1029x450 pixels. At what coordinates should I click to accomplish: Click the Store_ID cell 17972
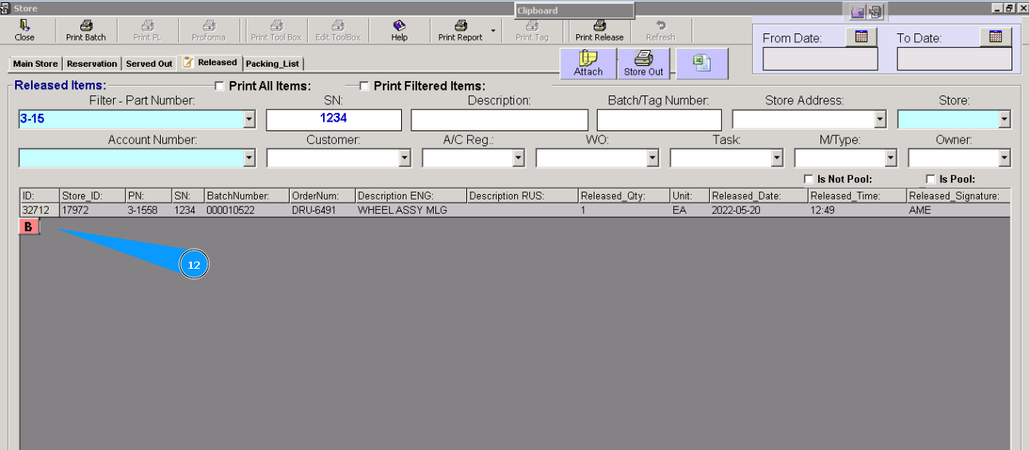coord(92,211)
